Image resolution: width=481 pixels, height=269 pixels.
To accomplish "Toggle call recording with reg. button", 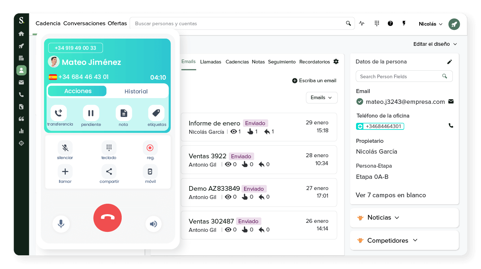I will click(x=150, y=148).
